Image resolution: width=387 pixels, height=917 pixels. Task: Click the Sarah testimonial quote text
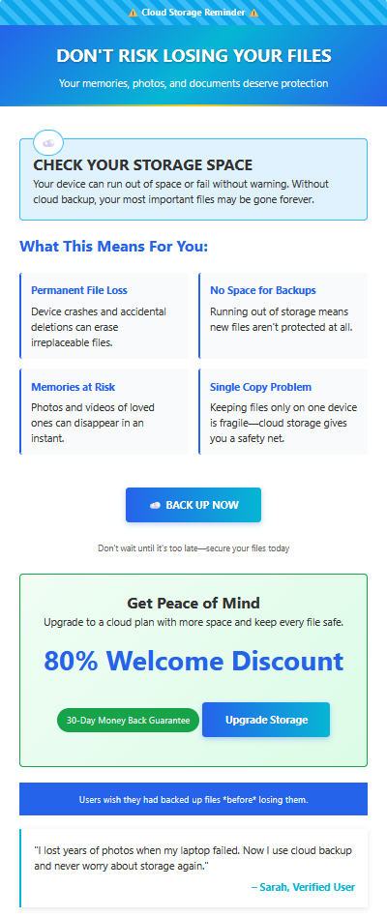193,858
